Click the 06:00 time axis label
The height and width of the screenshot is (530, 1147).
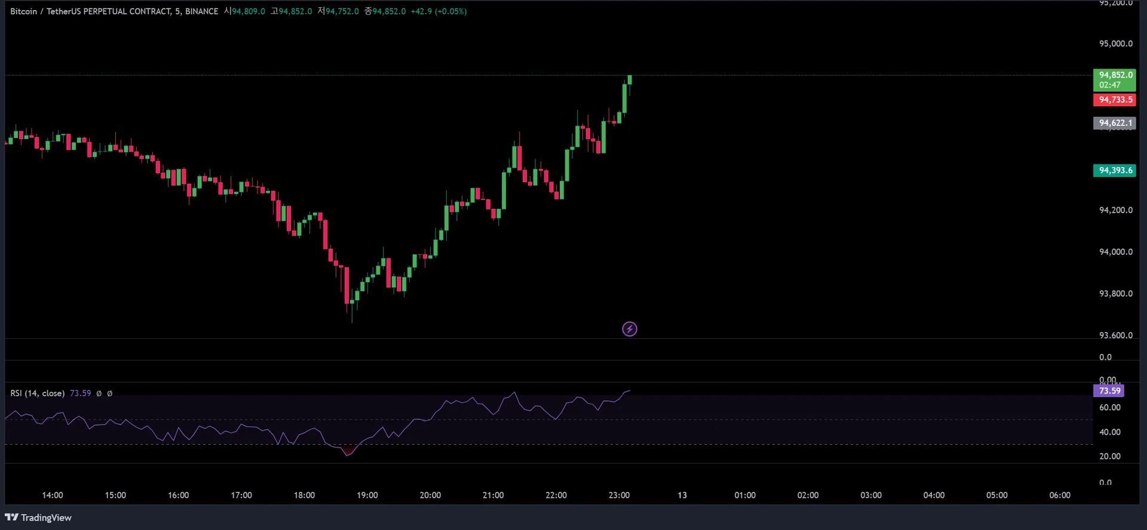point(1060,495)
